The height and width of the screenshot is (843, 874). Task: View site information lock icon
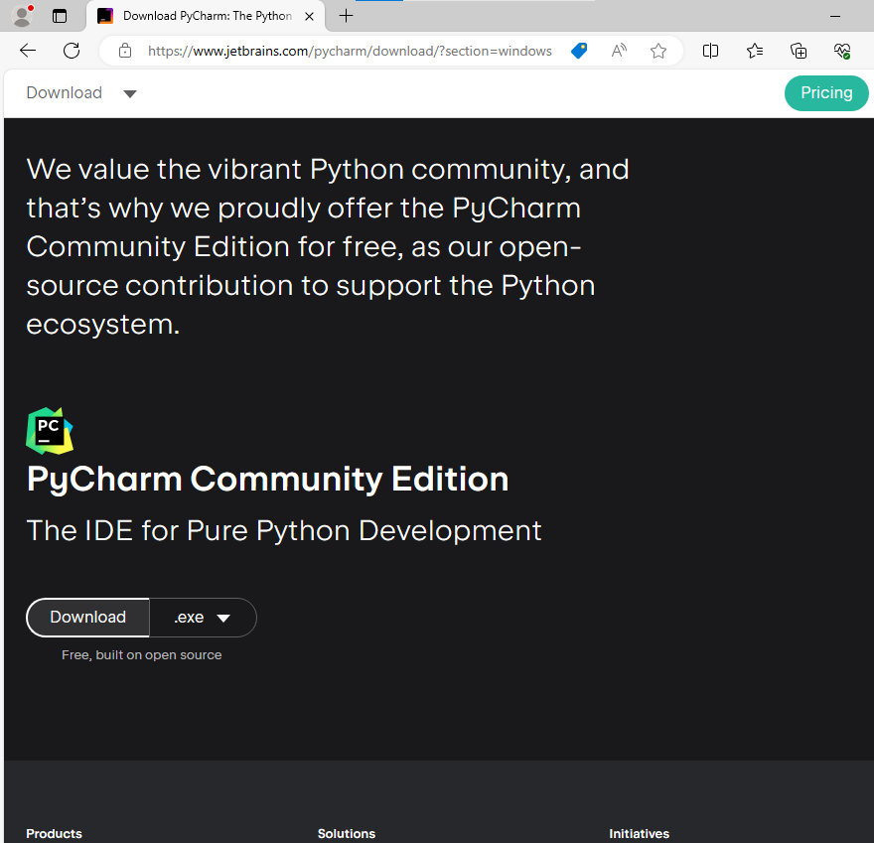tap(125, 51)
